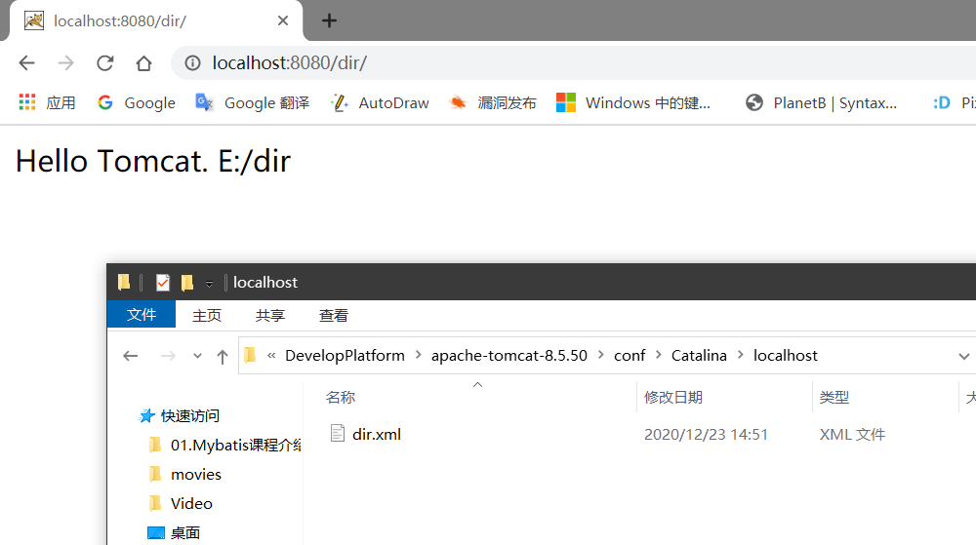
Task: Expand hidden breadcrumb path chevrons
Action: coord(271,356)
